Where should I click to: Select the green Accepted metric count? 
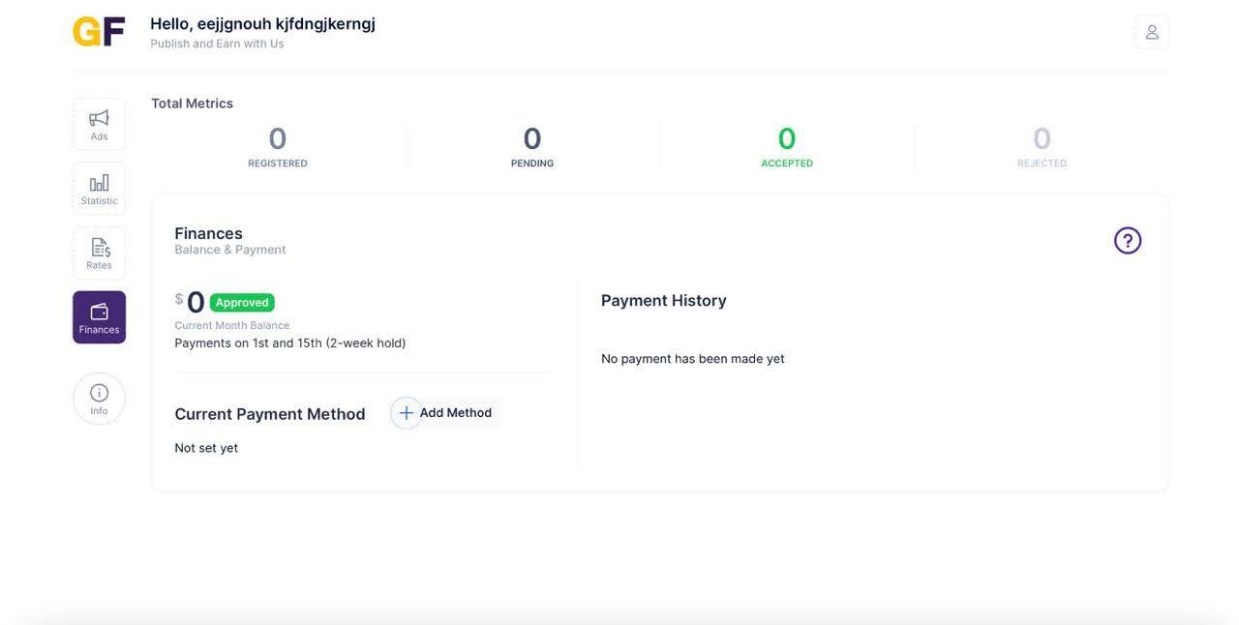(x=787, y=138)
